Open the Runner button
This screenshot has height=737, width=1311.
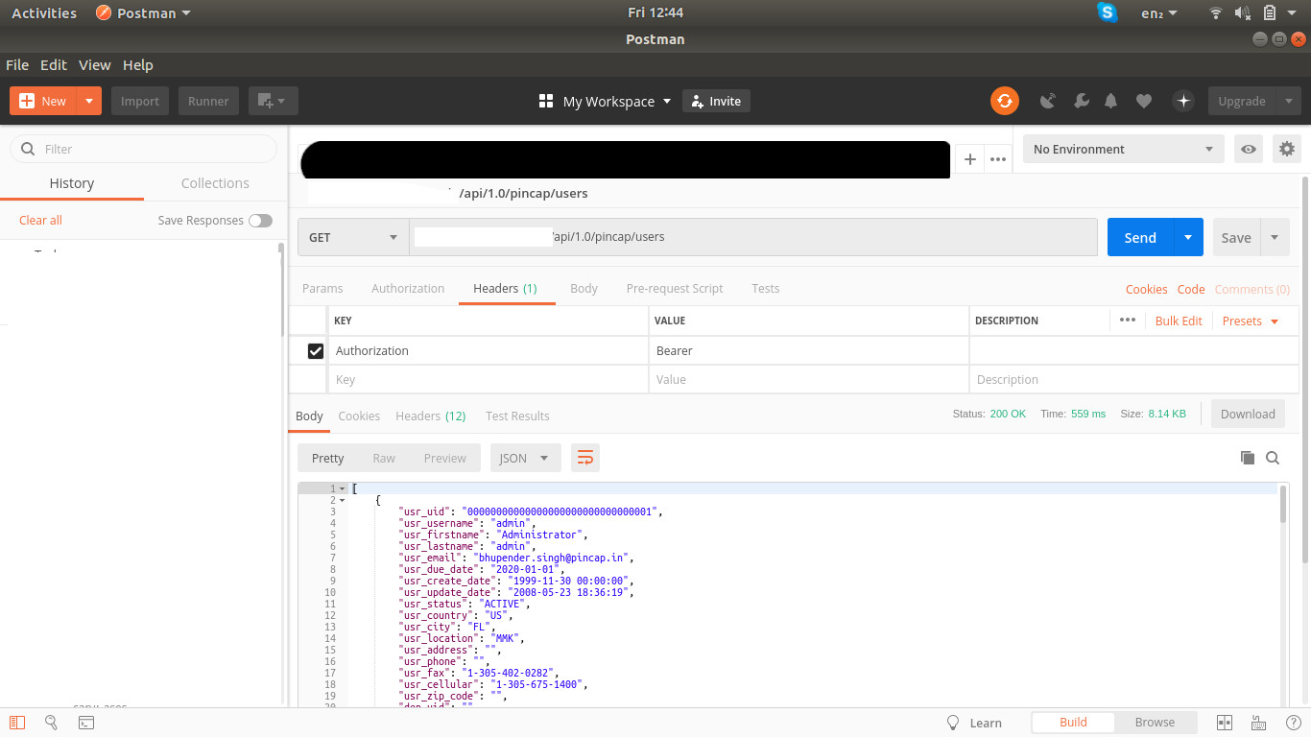click(208, 101)
